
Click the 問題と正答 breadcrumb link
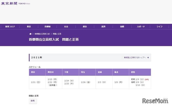(57, 34)
